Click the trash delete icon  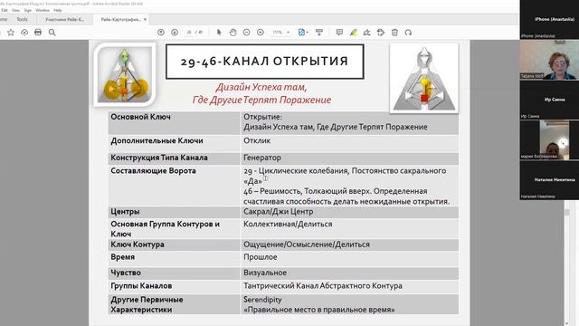tap(394, 33)
